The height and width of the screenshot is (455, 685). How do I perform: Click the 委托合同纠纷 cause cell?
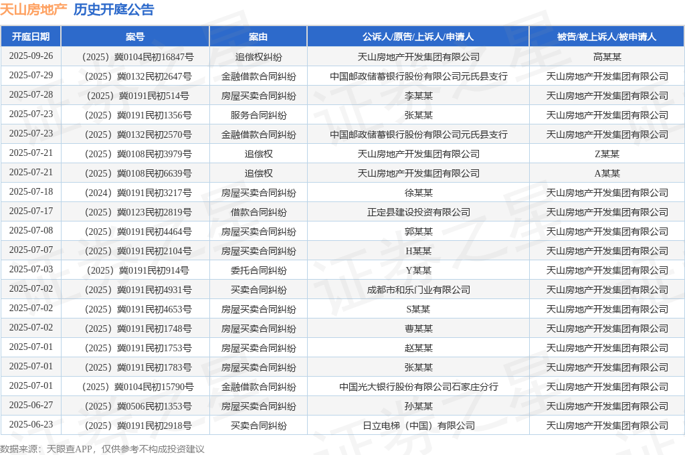259,270
